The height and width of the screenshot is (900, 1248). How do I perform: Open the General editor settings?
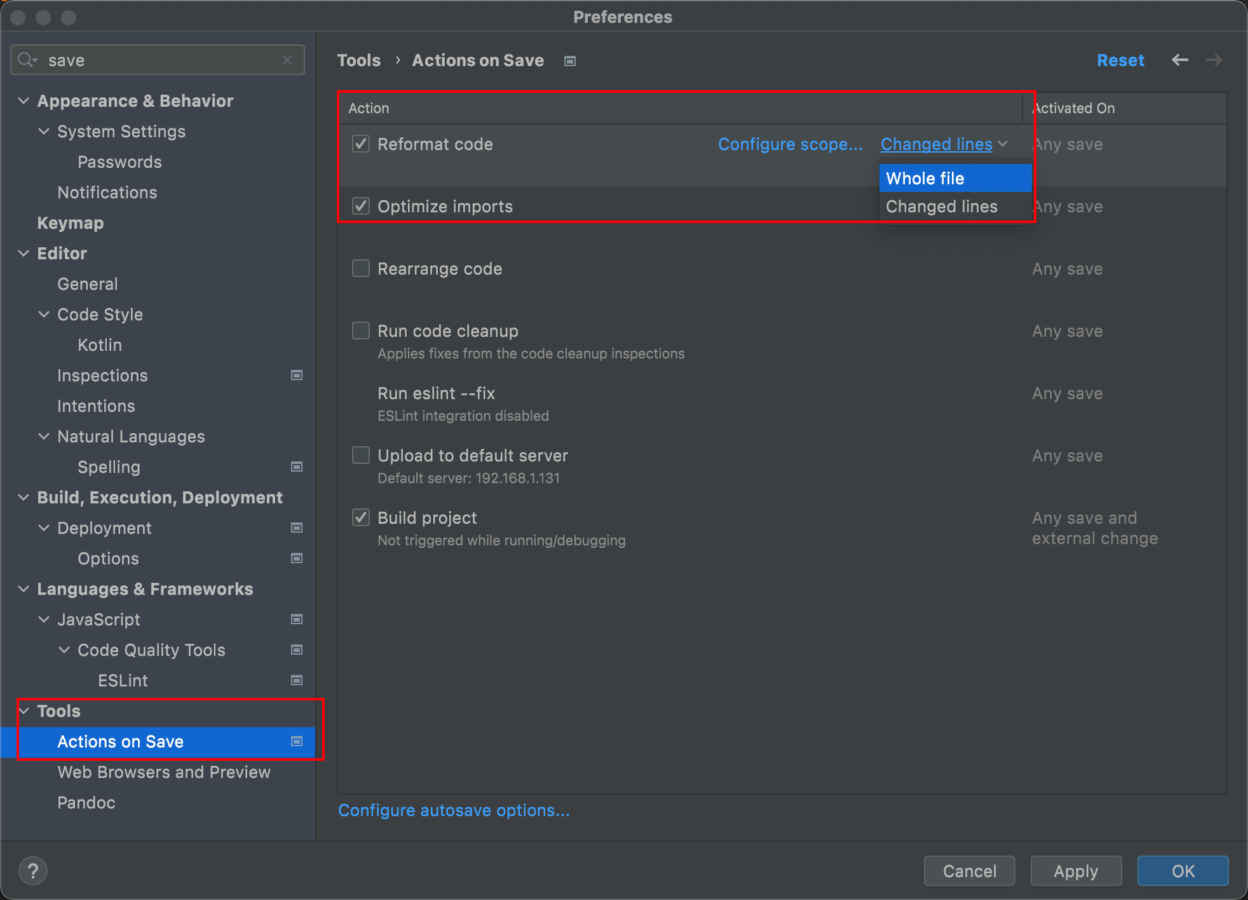coord(88,284)
